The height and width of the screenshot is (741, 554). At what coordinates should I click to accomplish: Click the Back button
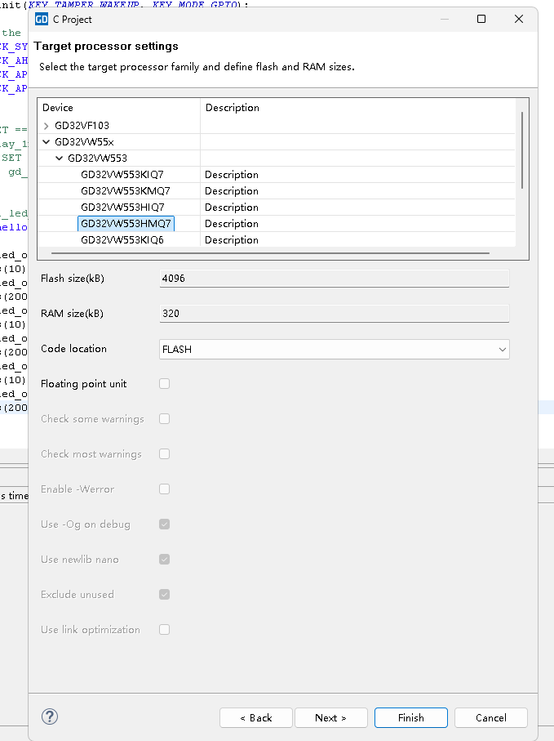(x=255, y=717)
